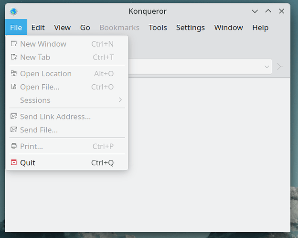Maximize the Konqueror window

(x=268, y=11)
